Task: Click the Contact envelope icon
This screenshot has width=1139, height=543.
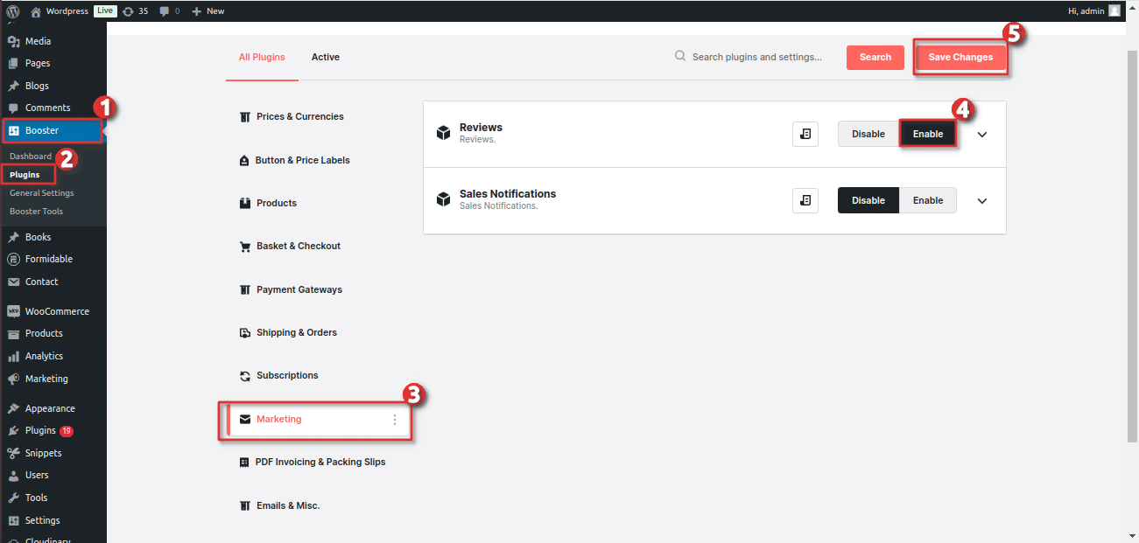Action: (x=13, y=282)
